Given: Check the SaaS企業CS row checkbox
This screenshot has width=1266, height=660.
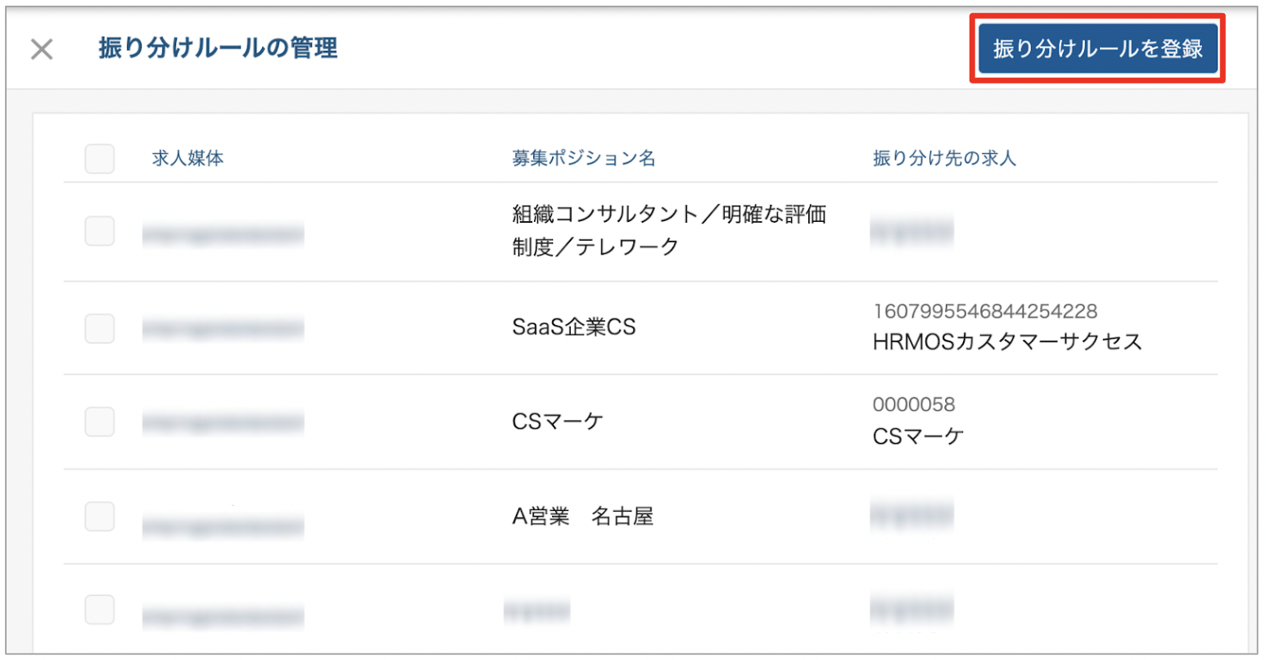Looking at the screenshot, I should [x=99, y=328].
